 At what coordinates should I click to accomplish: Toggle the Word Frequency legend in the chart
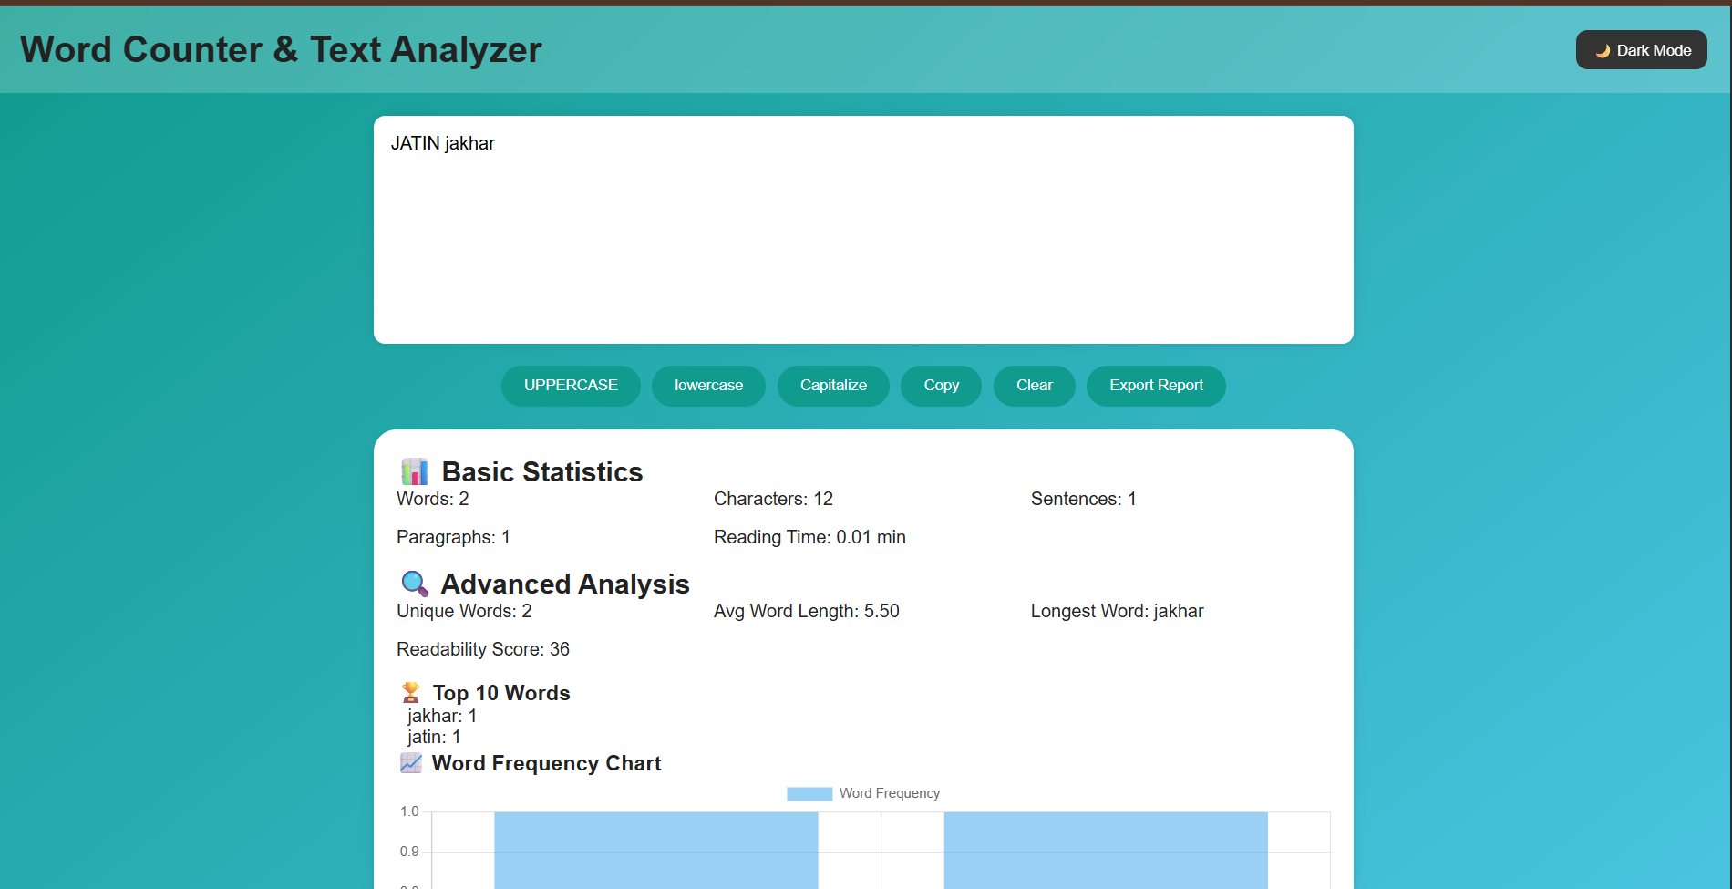[862, 793]
